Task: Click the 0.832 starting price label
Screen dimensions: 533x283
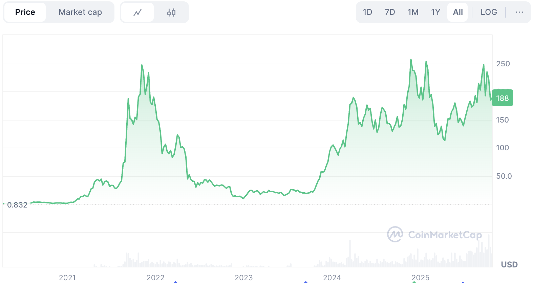Action: [17, 205]
